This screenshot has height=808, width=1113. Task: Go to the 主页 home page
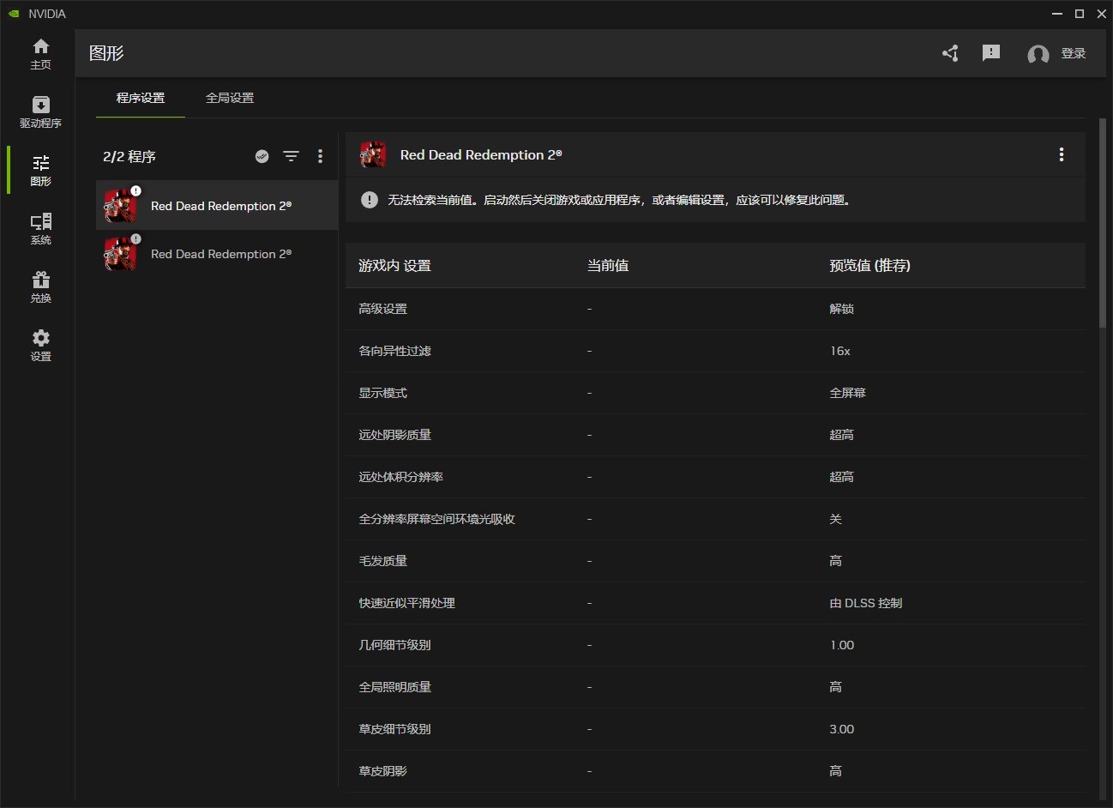(x=40, y=53)
